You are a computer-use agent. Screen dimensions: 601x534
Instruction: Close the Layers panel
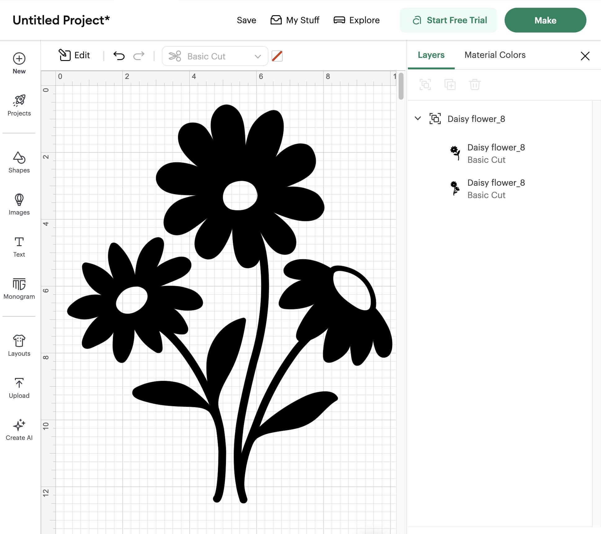pos(585,56)
